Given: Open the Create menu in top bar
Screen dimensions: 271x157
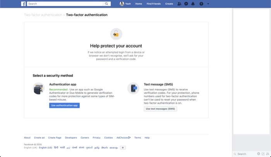Looking at the screenshot, I should tap(169, 4).
